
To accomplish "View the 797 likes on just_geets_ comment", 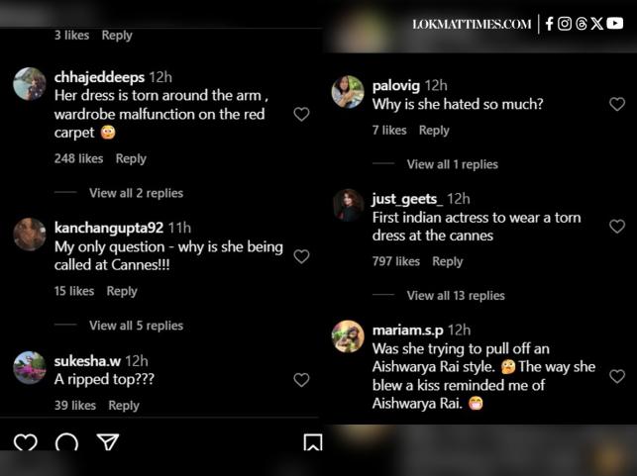I will pos(396,261).
